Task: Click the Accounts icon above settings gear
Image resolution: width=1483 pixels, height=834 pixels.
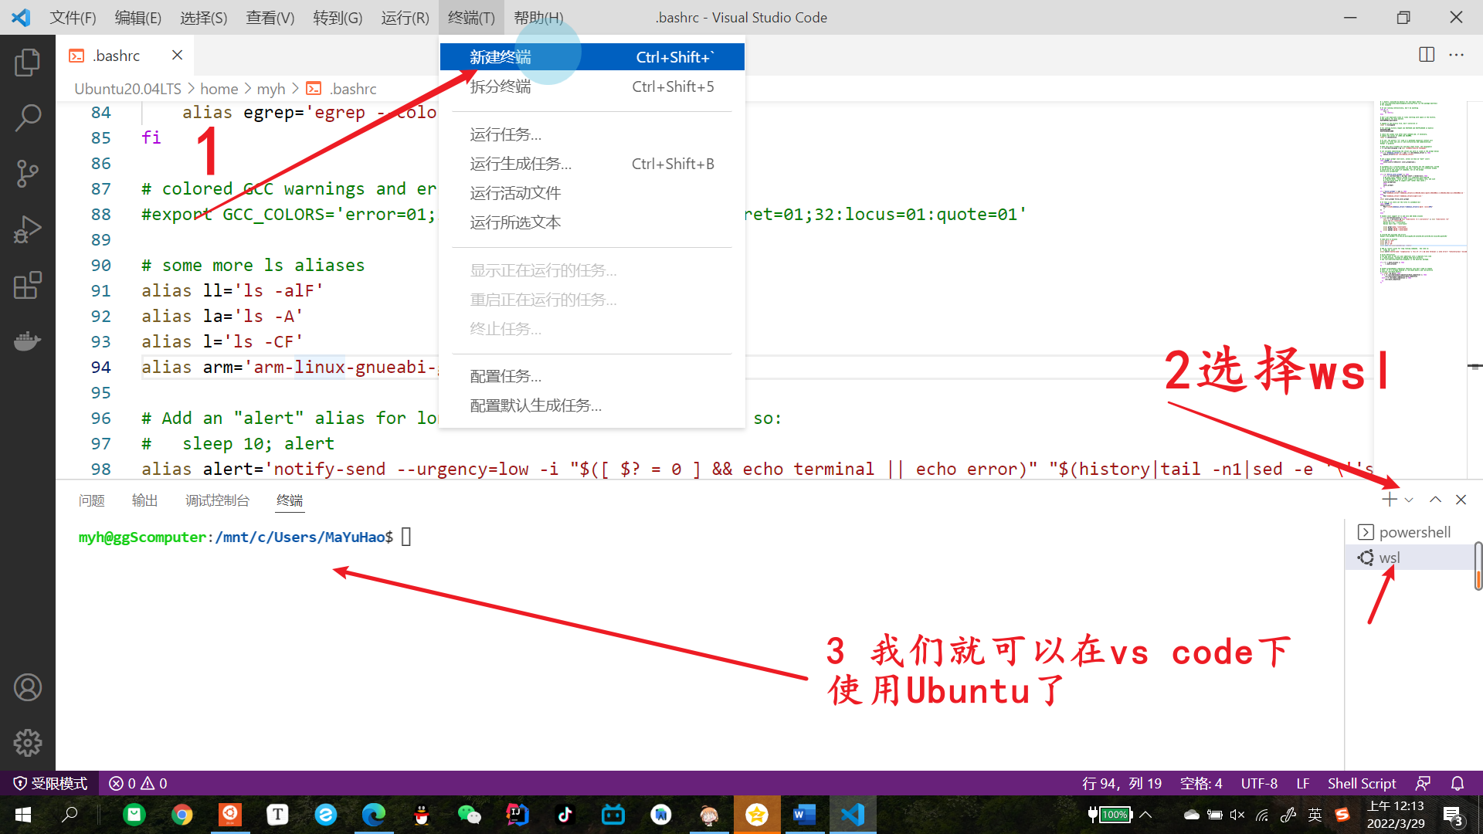Action: [x=28, y=687]
